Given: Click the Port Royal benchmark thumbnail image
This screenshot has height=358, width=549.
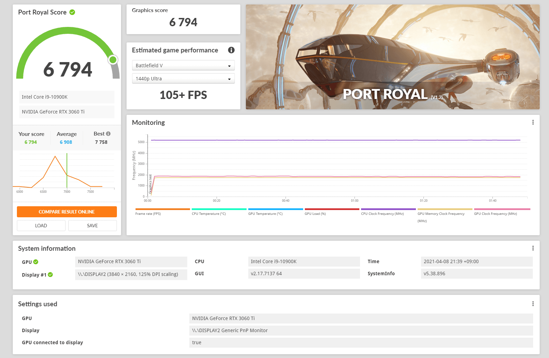Looking at the screenshot, I should click(393, 57).
